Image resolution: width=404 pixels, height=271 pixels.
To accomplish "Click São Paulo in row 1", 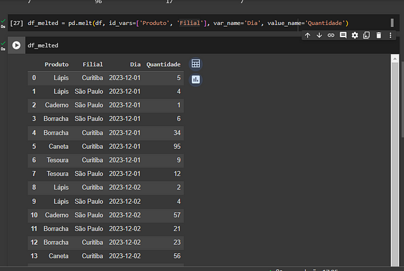I will [88, 92].
